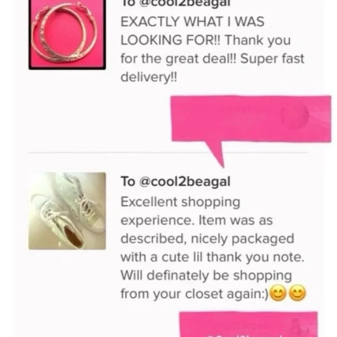Viewport: 337px width, 337px height.
Task: Click the pink speech bubble's pointed tail
Action: [215, 154]
